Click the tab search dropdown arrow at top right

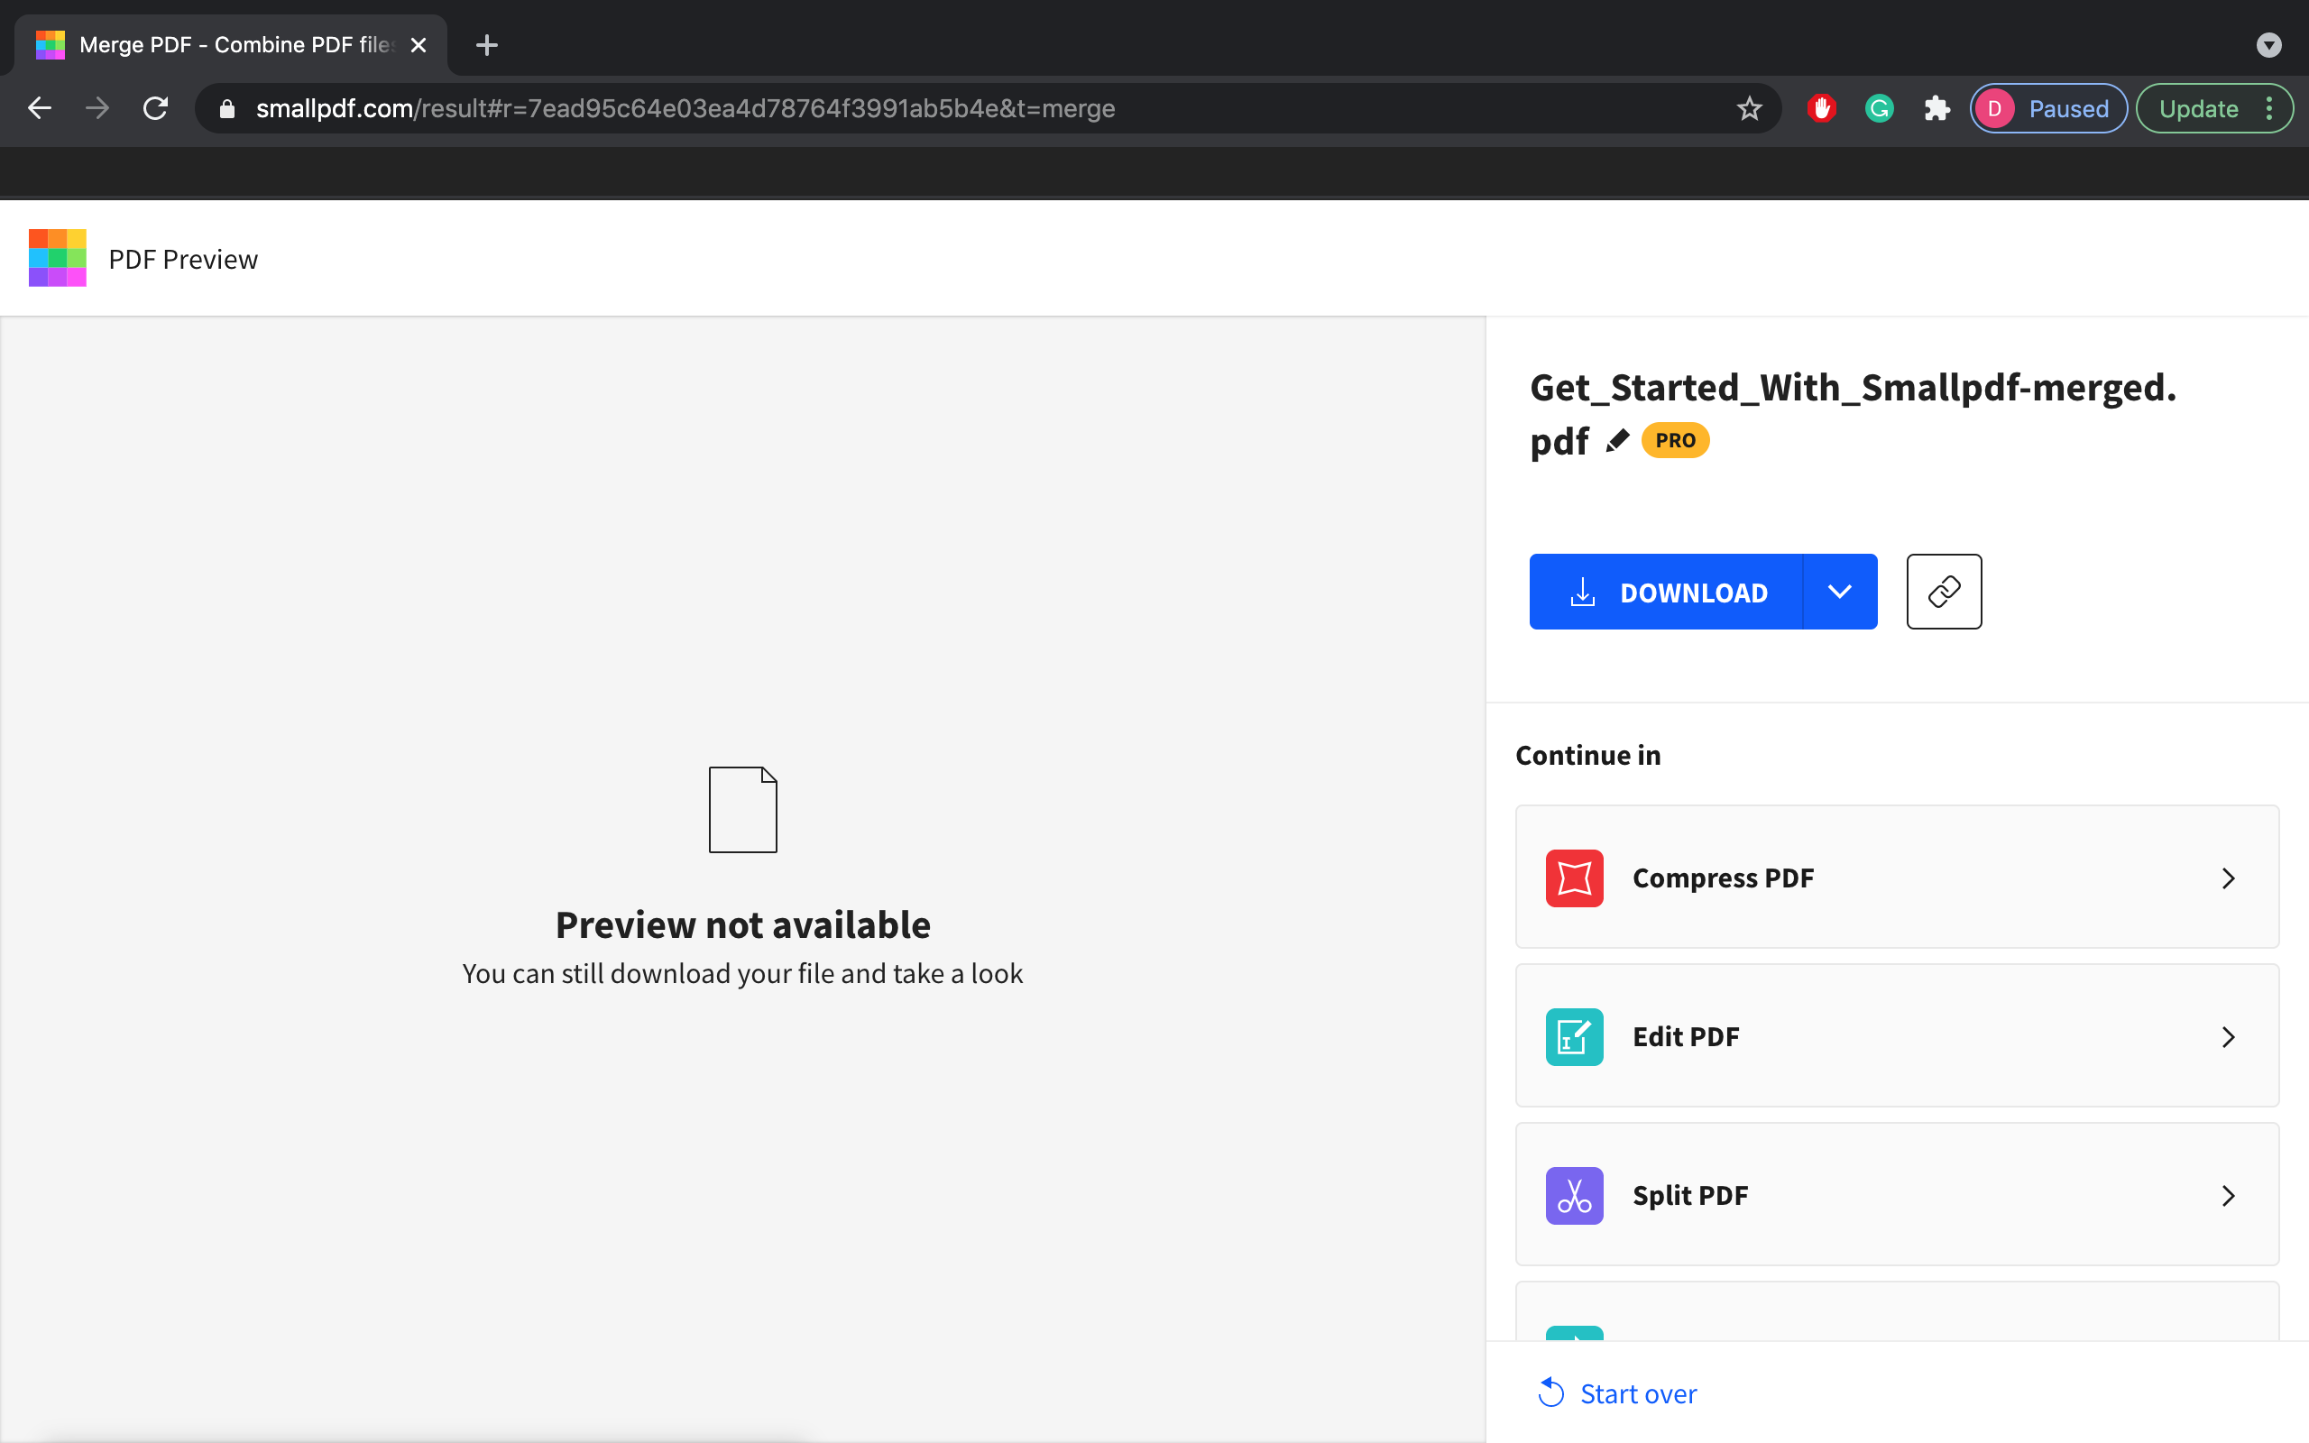point(2269,45)
